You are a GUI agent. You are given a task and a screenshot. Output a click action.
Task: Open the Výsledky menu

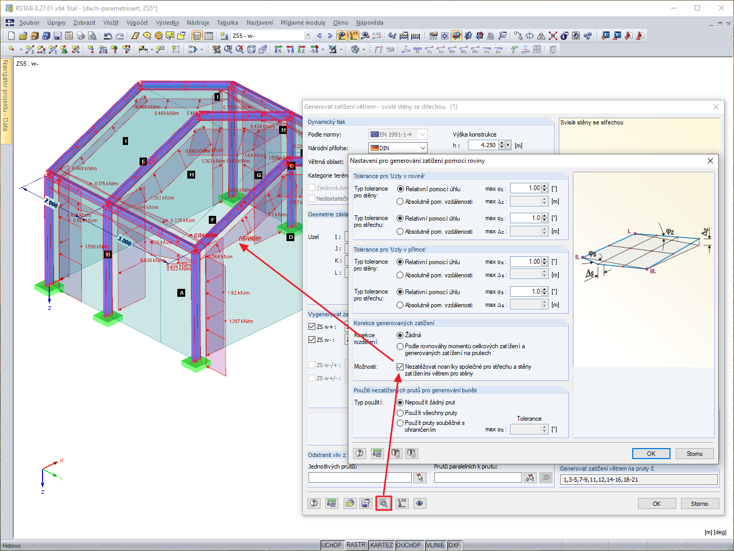coord(167,23)
